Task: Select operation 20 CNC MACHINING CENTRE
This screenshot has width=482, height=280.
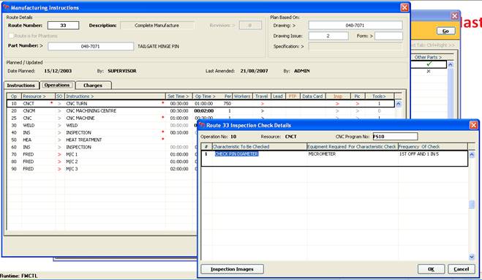Action: (91, 111)
